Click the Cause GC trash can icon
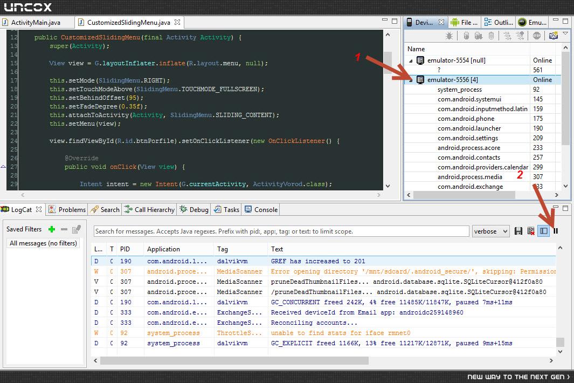The image size is (574, 383). (491, 36)
